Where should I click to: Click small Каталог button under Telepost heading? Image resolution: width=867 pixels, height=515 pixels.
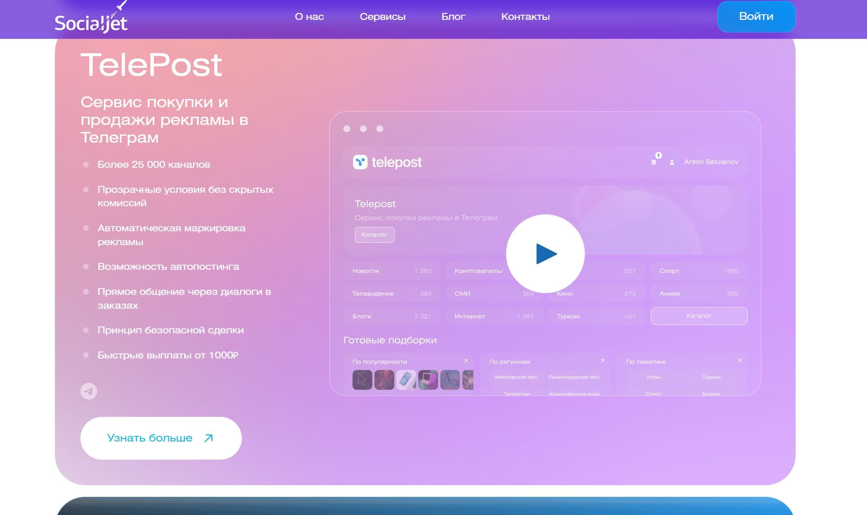coord(374,235)
